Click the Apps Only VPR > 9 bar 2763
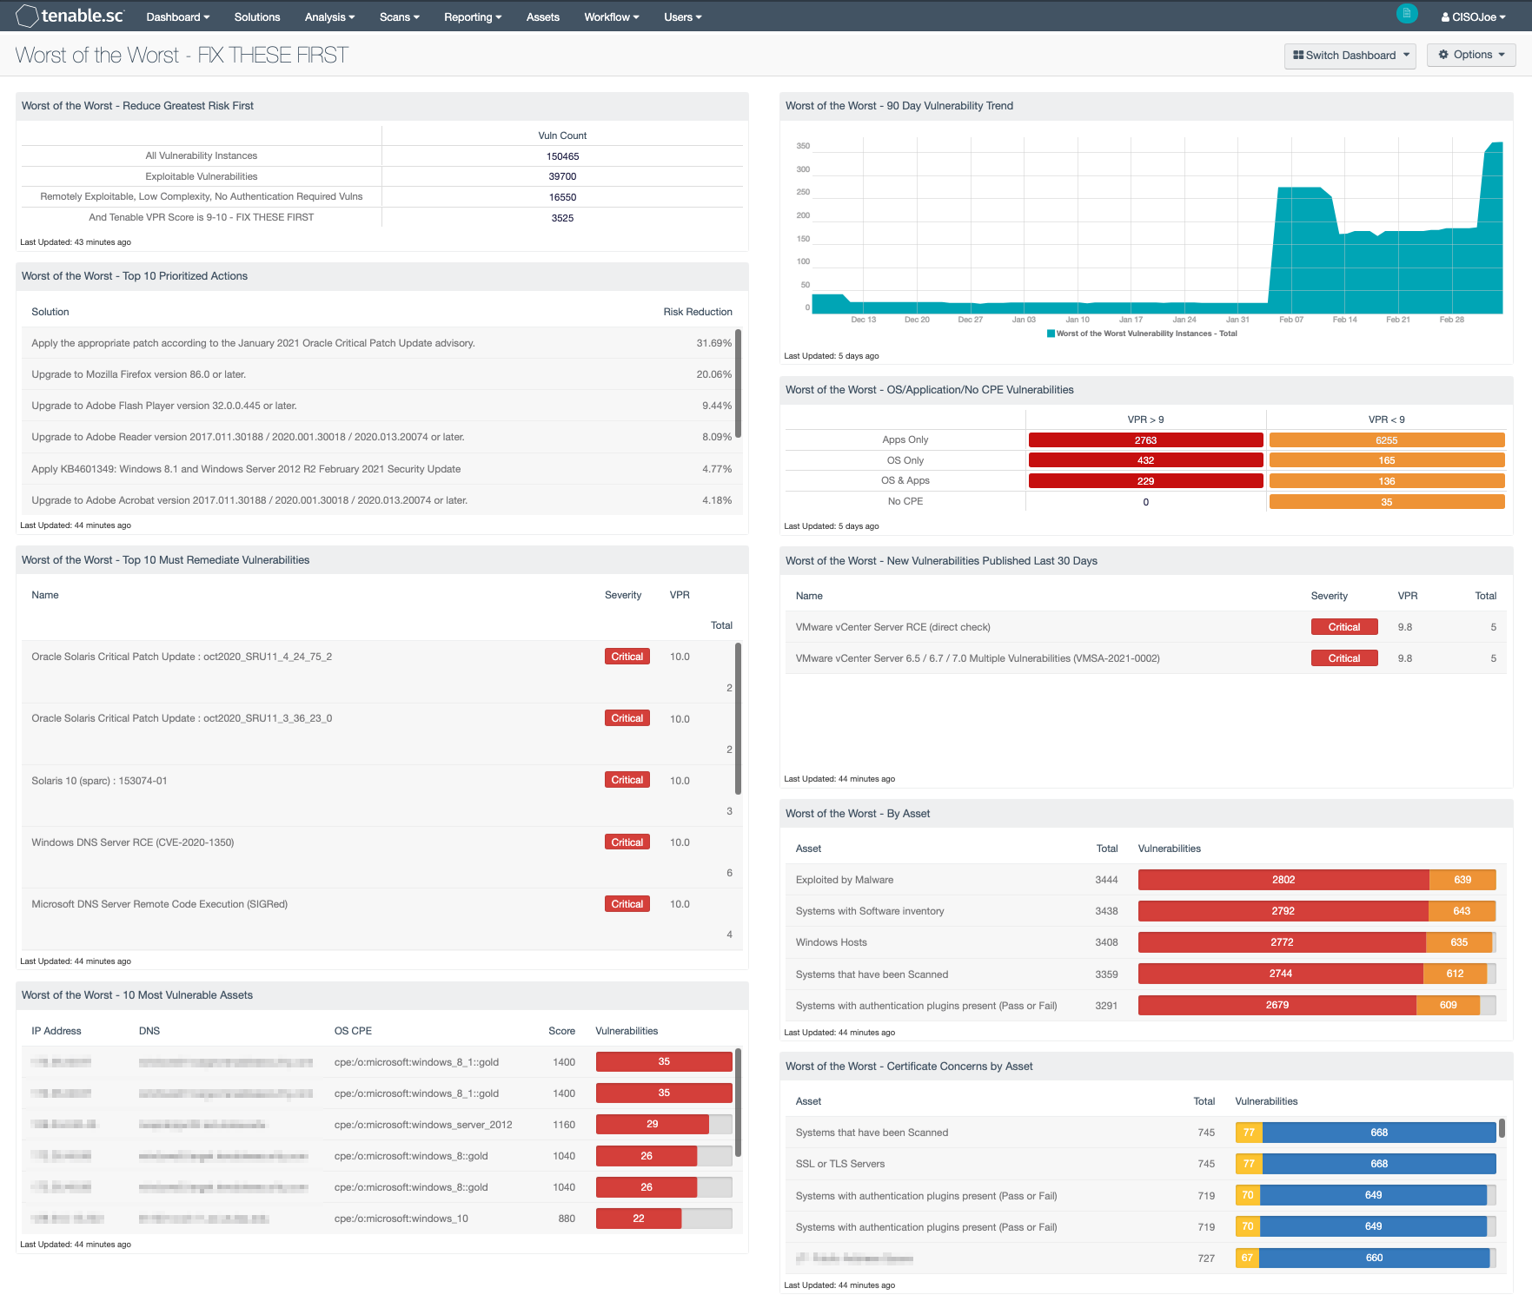This screenshot has width=1532, height=1308. point(1145,440)
